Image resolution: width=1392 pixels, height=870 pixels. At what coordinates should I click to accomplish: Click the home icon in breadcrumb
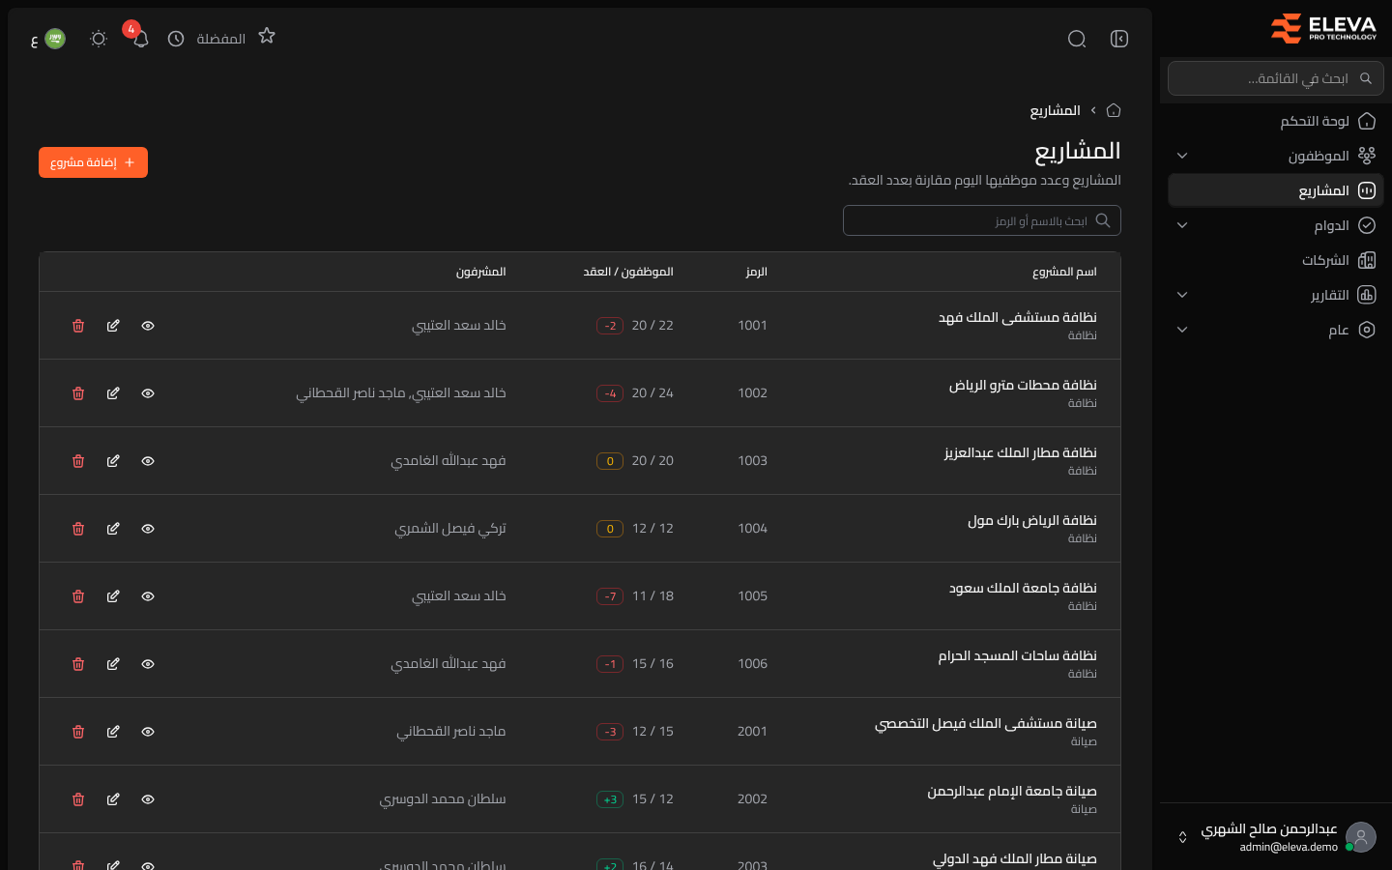1114,110
